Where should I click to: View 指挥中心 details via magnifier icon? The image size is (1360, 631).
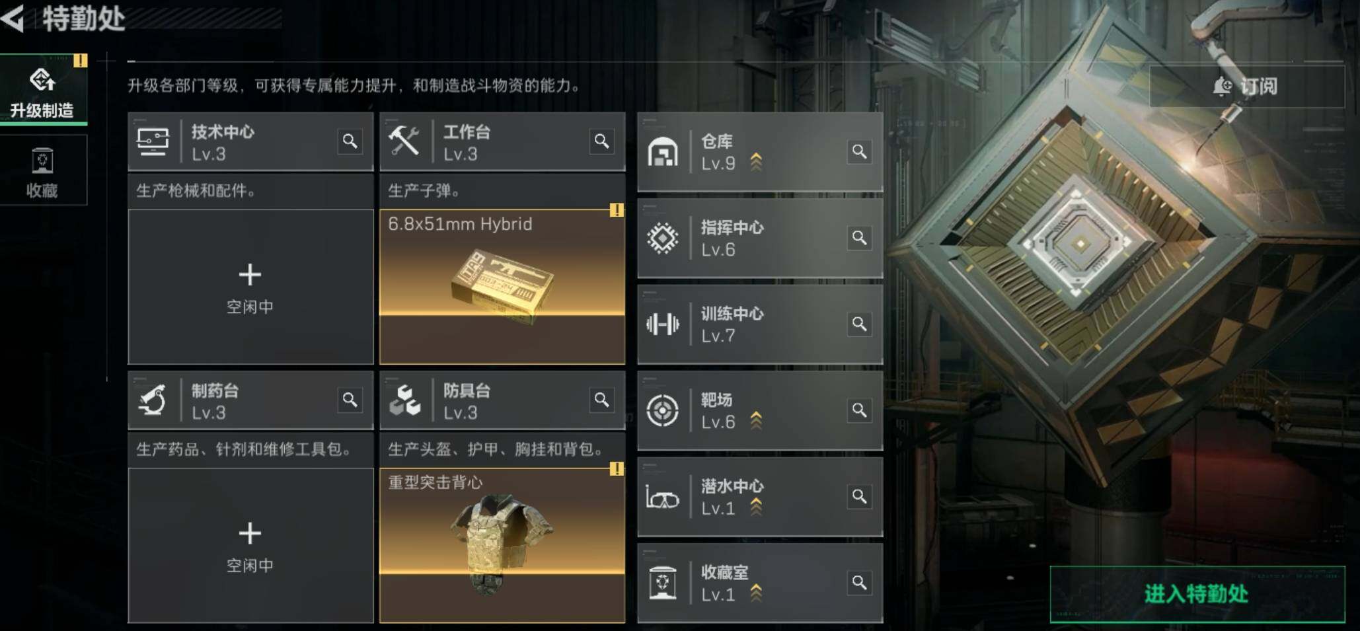pyautogui.click(x=859, y=238)
